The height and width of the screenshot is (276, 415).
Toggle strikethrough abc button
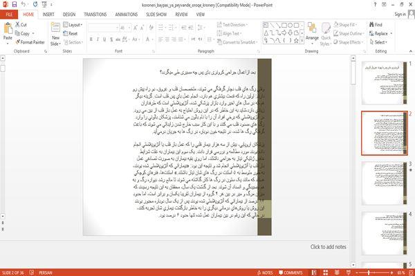pos(118,39)
